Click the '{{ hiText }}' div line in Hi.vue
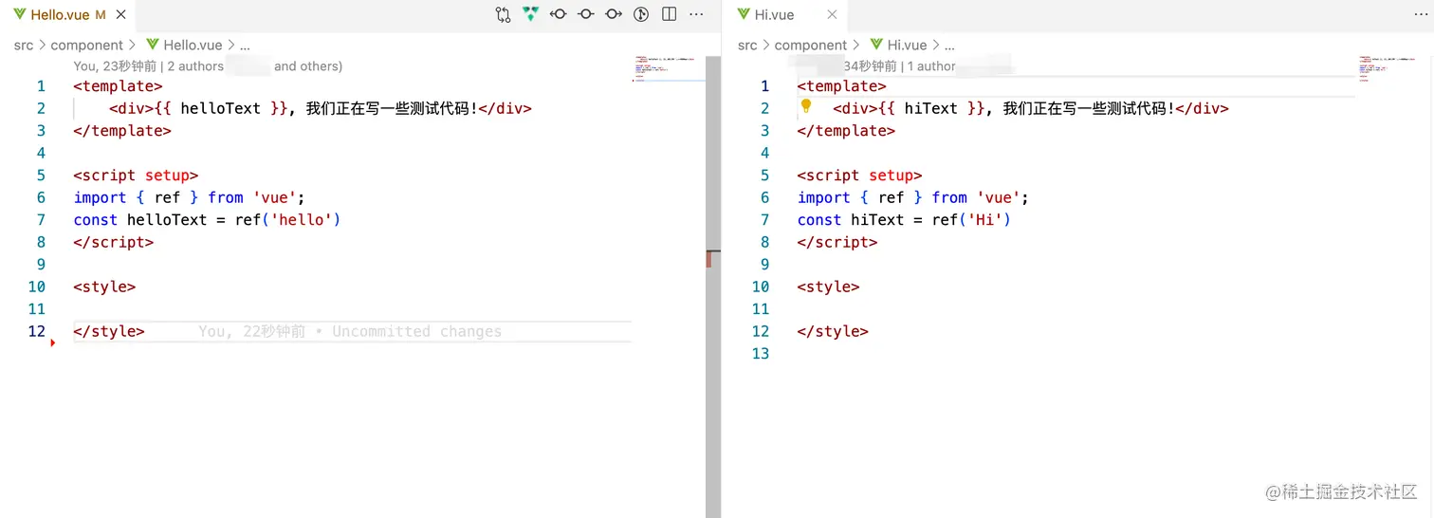This screenshot has height=518, width=1434. tap(1031, 108)
